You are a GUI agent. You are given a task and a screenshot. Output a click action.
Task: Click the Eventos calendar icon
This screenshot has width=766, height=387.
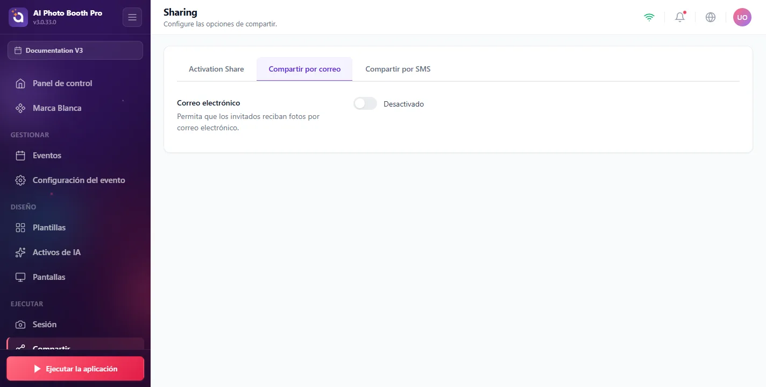pos(20,156)
